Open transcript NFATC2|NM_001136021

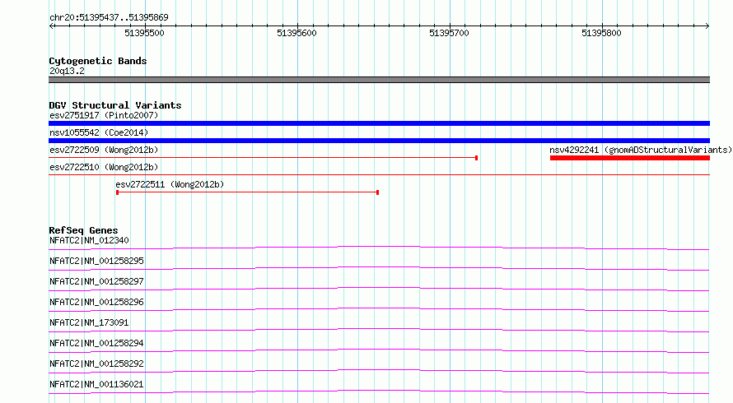tap(96, 384)
